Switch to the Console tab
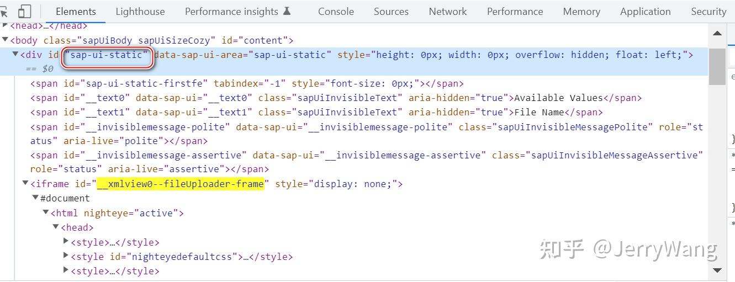This screenshot has width=735, height=282. [x=336, y=11]
